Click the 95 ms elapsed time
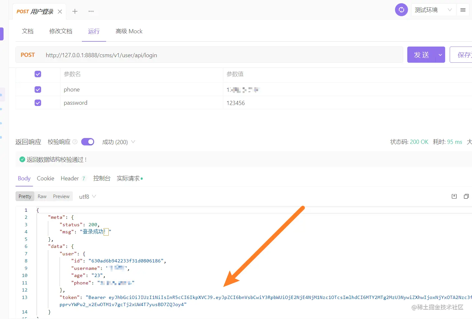The height and width of the screenshot is (319, 472). point(455,142)
